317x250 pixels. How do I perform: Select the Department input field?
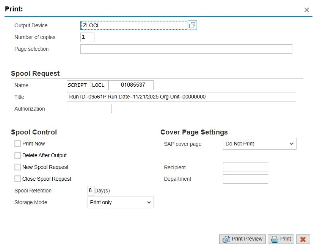point(245,179)
